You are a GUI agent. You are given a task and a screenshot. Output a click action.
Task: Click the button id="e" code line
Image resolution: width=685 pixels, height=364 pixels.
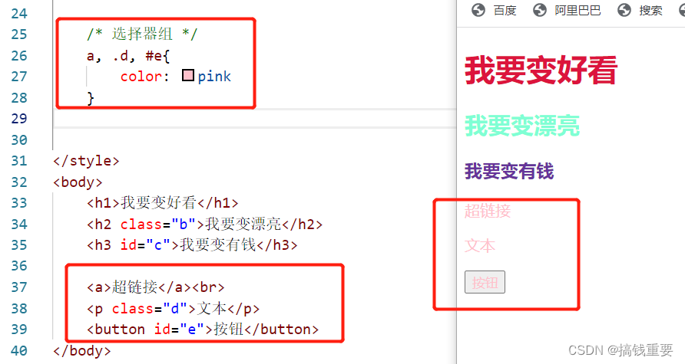[203, 329]
